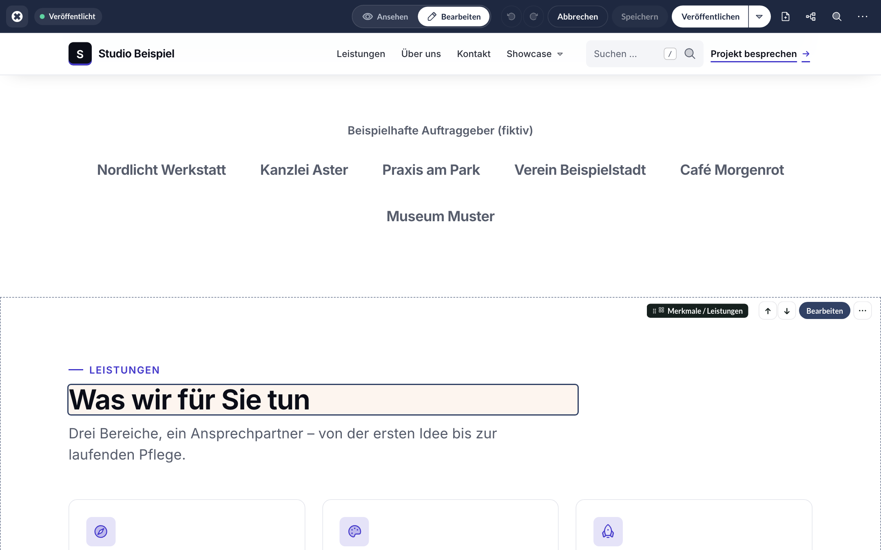Click the rocket icon in third card
The height and width of the screenshot is (550, 881).
(608, 531)
